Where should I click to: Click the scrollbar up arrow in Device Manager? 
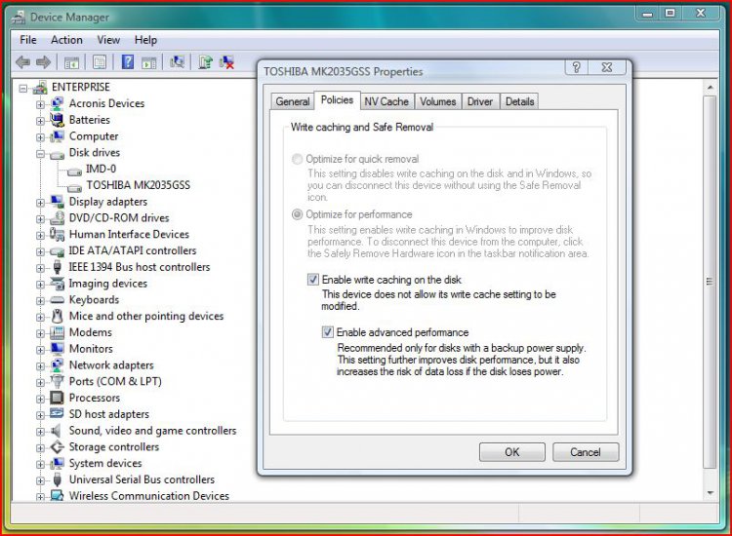[x=710, y=87]
